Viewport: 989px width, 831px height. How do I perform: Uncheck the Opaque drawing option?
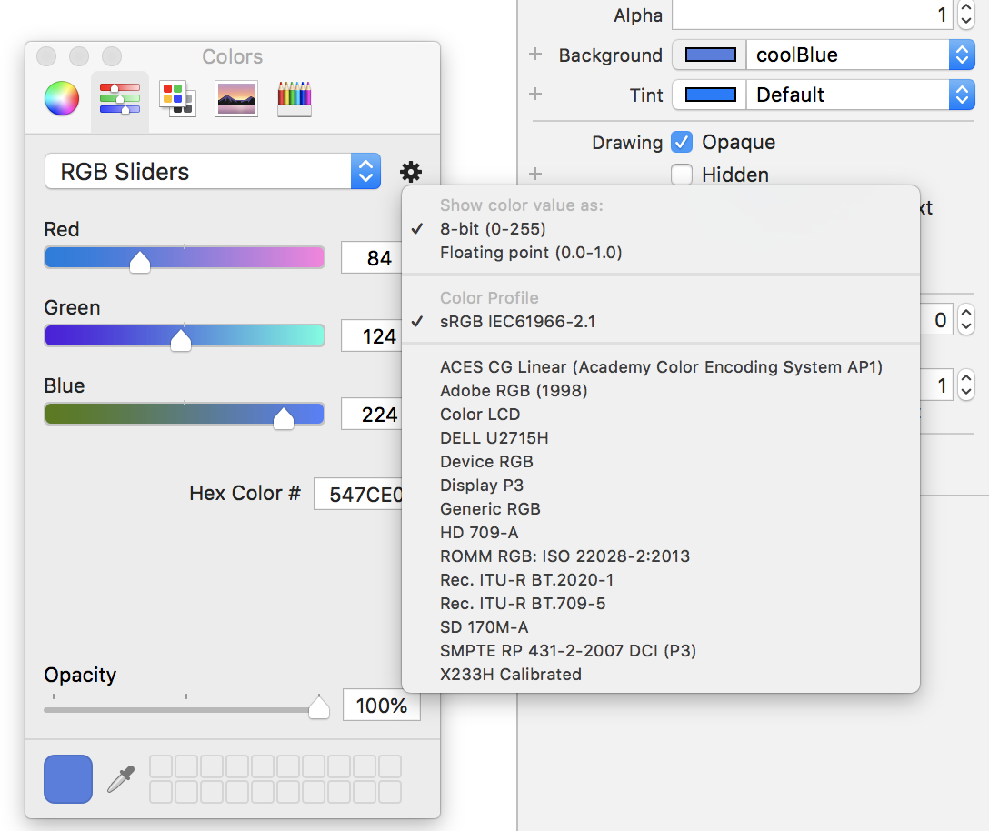click(681, 142)
